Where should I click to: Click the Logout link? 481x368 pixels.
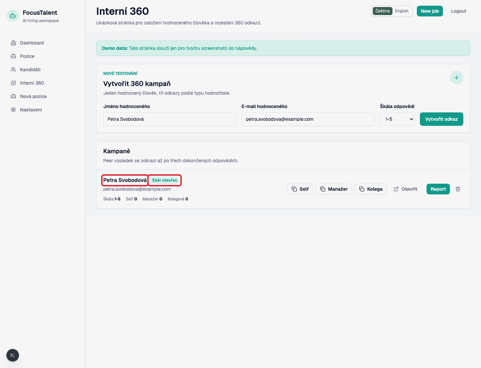(458, 11)
